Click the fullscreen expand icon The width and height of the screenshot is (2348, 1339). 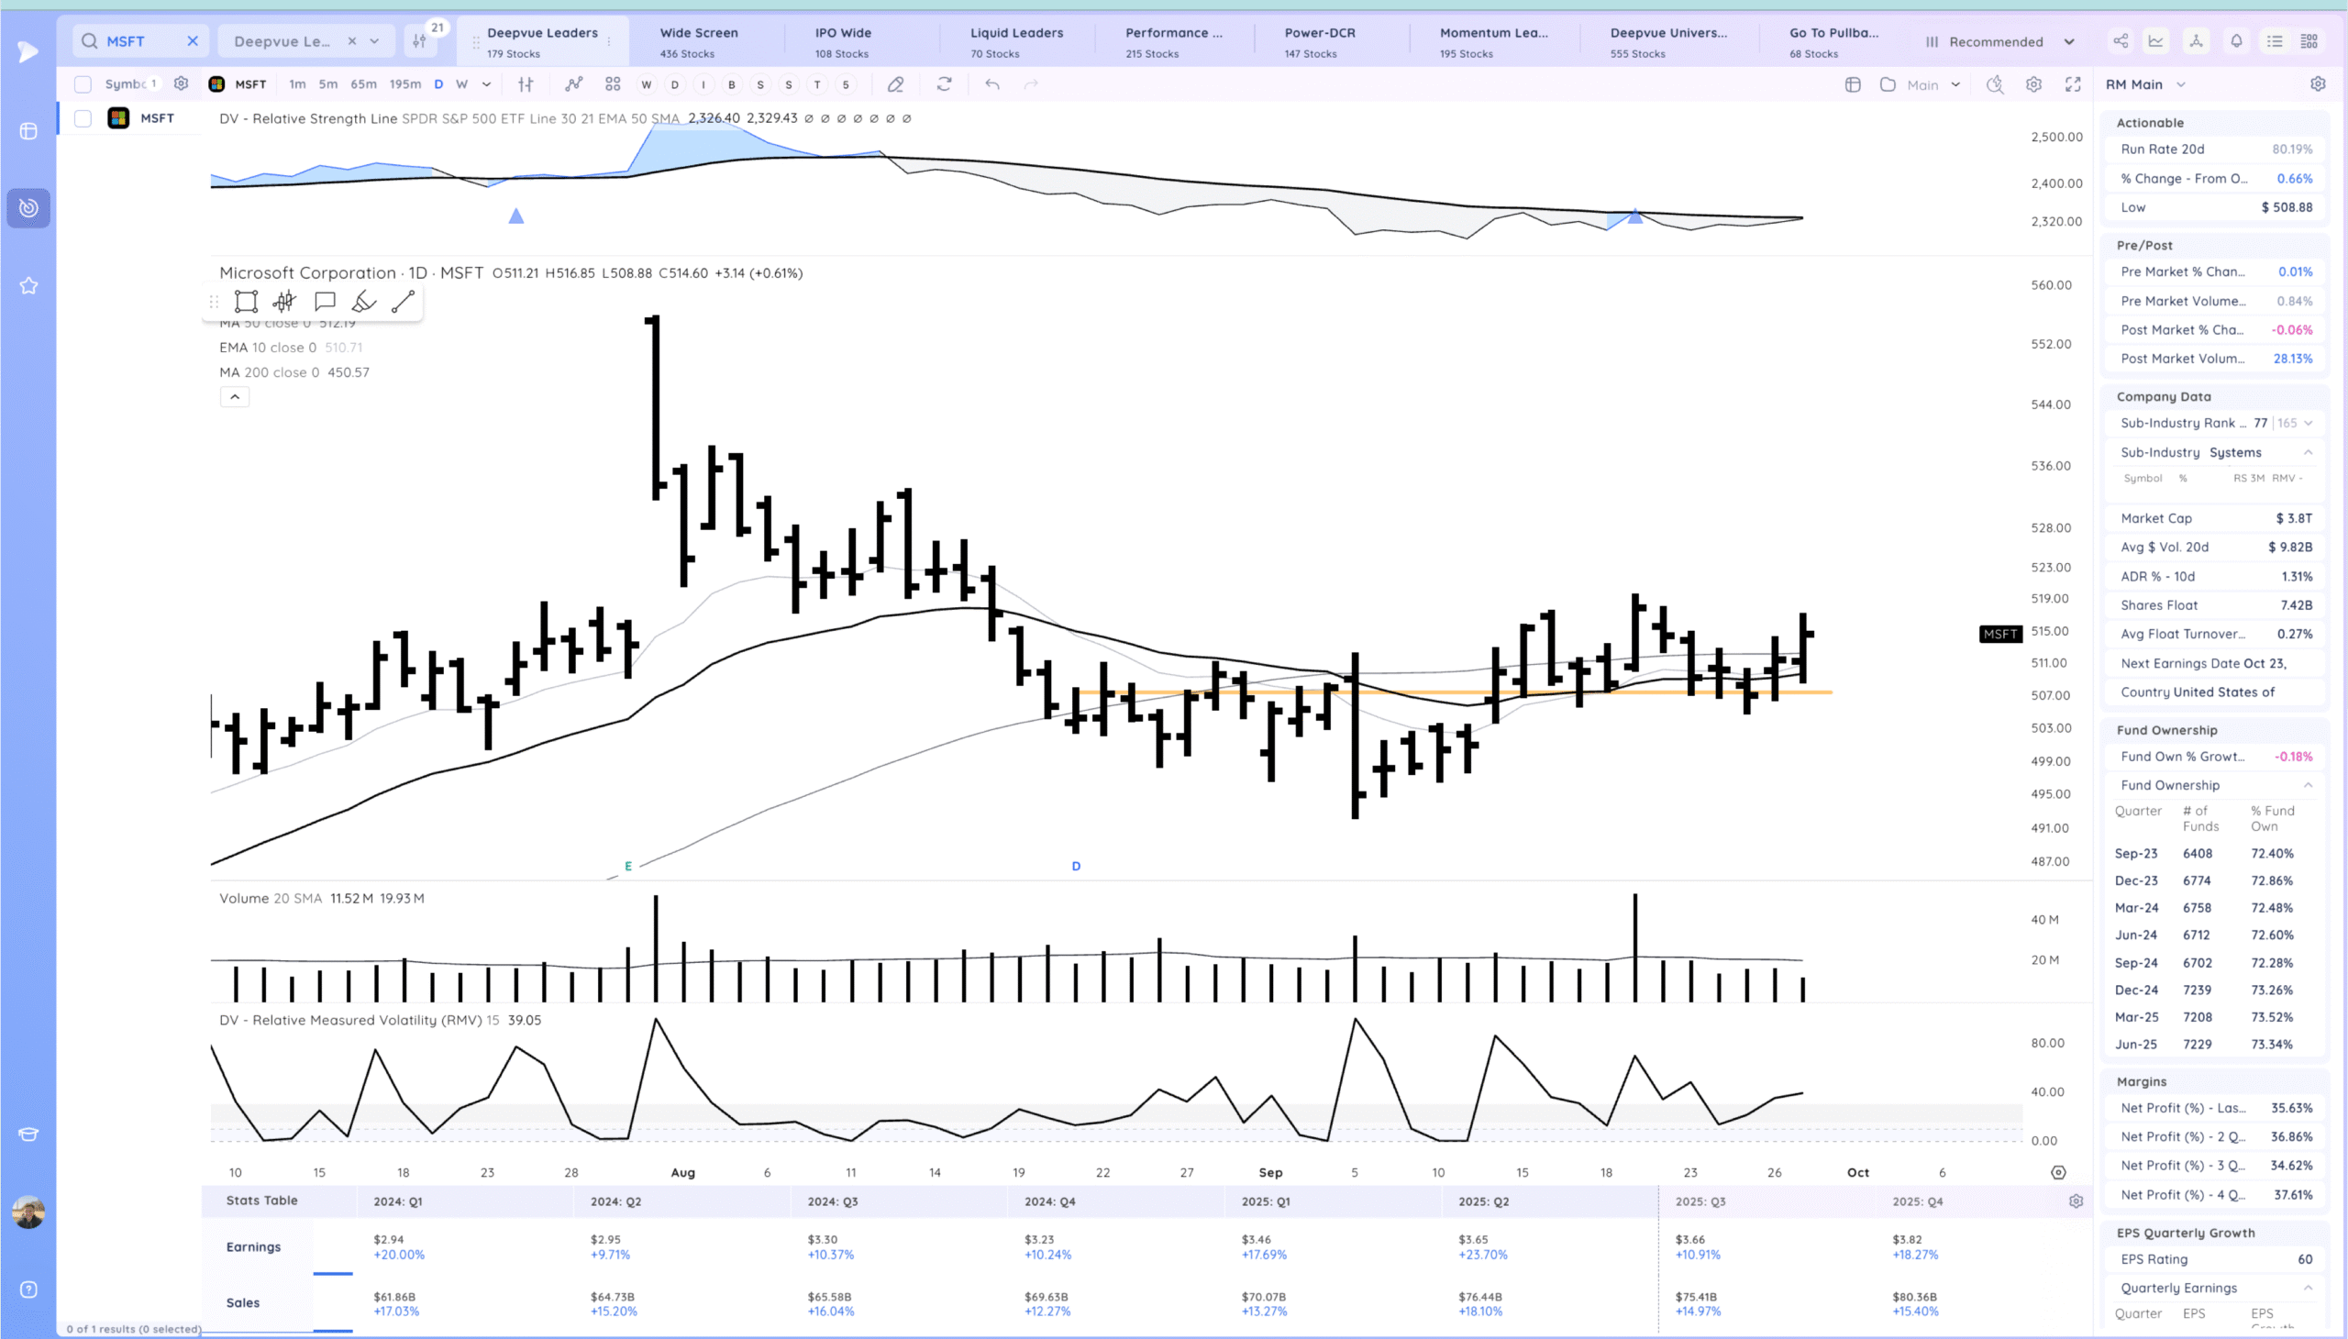click(x=2073, y=84)
